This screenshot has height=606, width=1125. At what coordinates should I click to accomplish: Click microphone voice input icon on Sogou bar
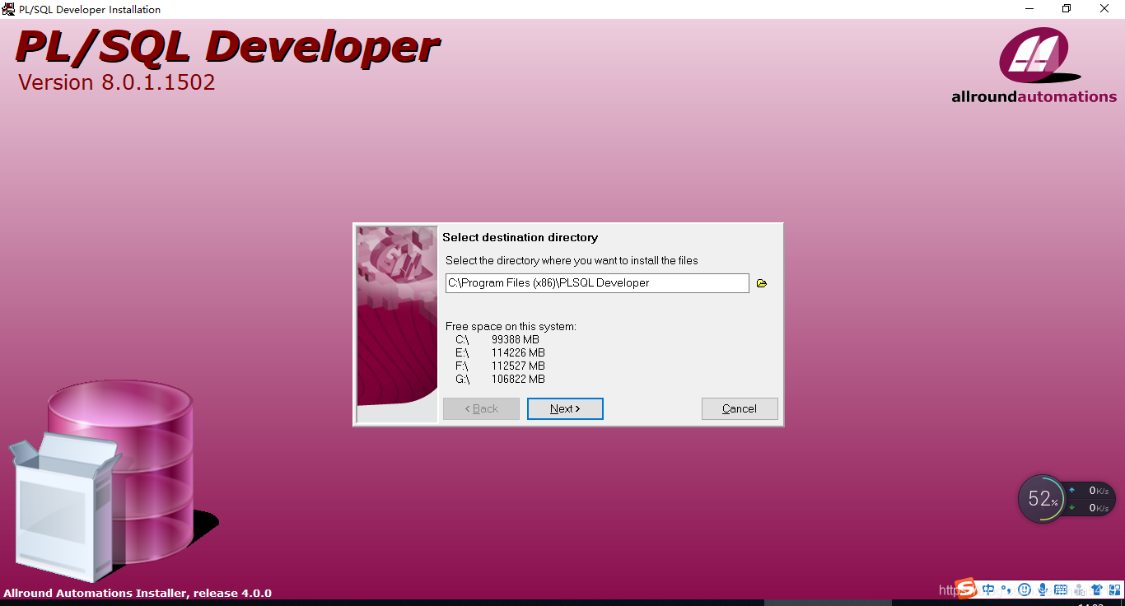pyautogui.click(x=1043, y=590)
